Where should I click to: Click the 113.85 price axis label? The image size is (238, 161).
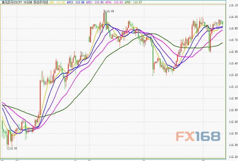[233, 28]
